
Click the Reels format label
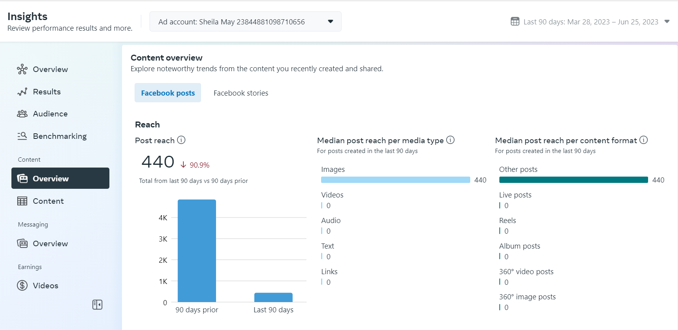coord(507,221)
